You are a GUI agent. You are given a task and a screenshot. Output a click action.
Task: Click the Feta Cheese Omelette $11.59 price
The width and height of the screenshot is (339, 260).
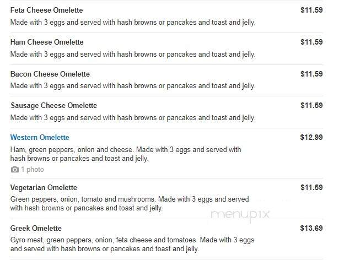[311, 10]
